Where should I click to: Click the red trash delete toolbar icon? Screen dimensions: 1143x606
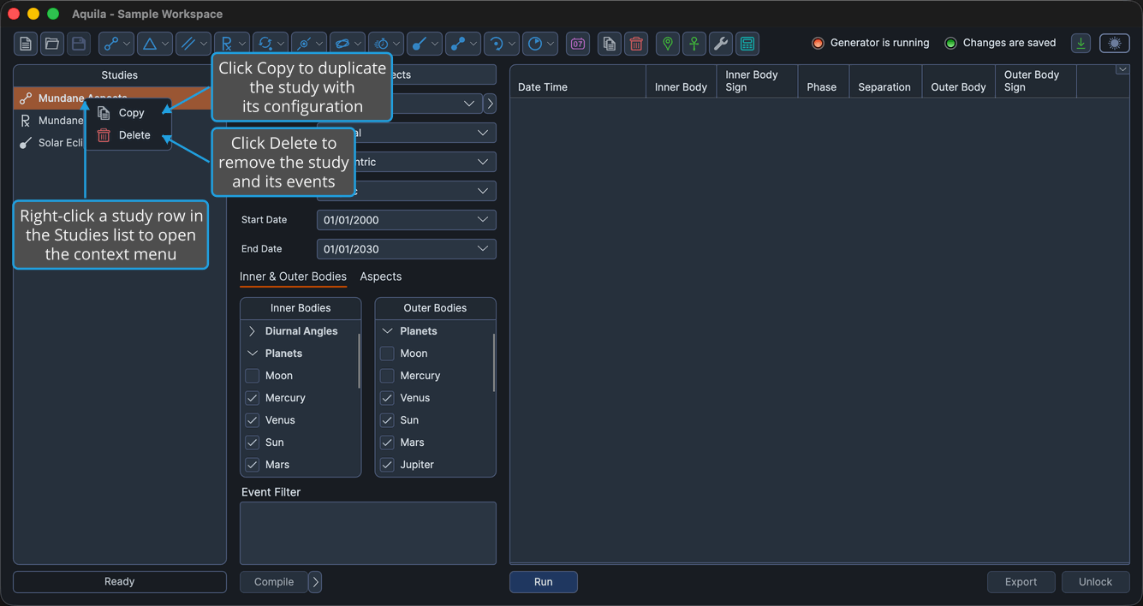pos(636,44)
